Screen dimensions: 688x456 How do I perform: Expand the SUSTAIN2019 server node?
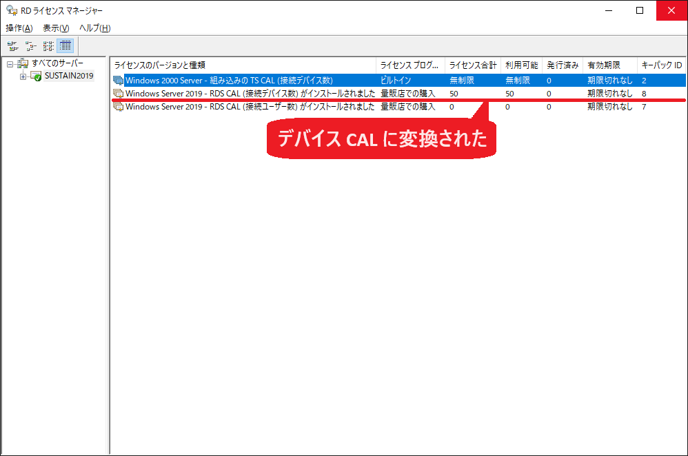(23, 76)
